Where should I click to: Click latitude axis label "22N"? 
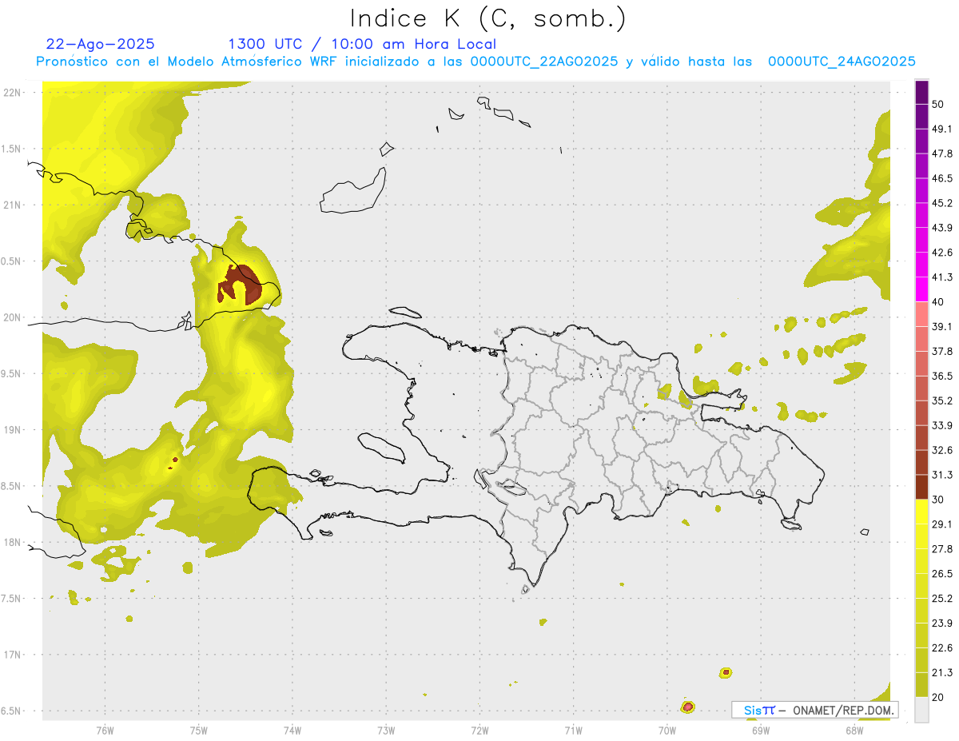pos(12,93)
